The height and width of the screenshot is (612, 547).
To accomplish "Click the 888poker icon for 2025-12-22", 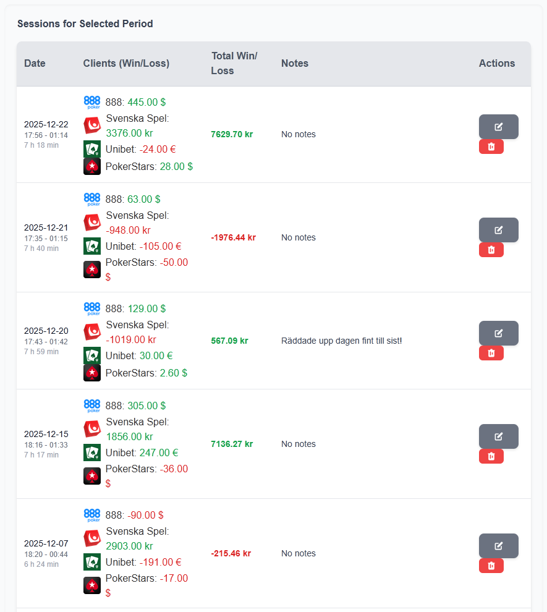I will pos(92,102).
